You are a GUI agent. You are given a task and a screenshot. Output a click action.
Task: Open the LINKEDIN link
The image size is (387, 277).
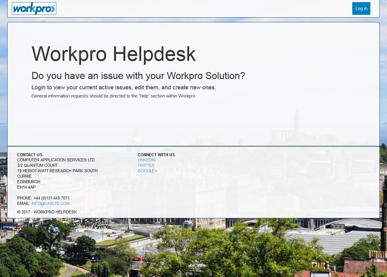coord(146,160)
